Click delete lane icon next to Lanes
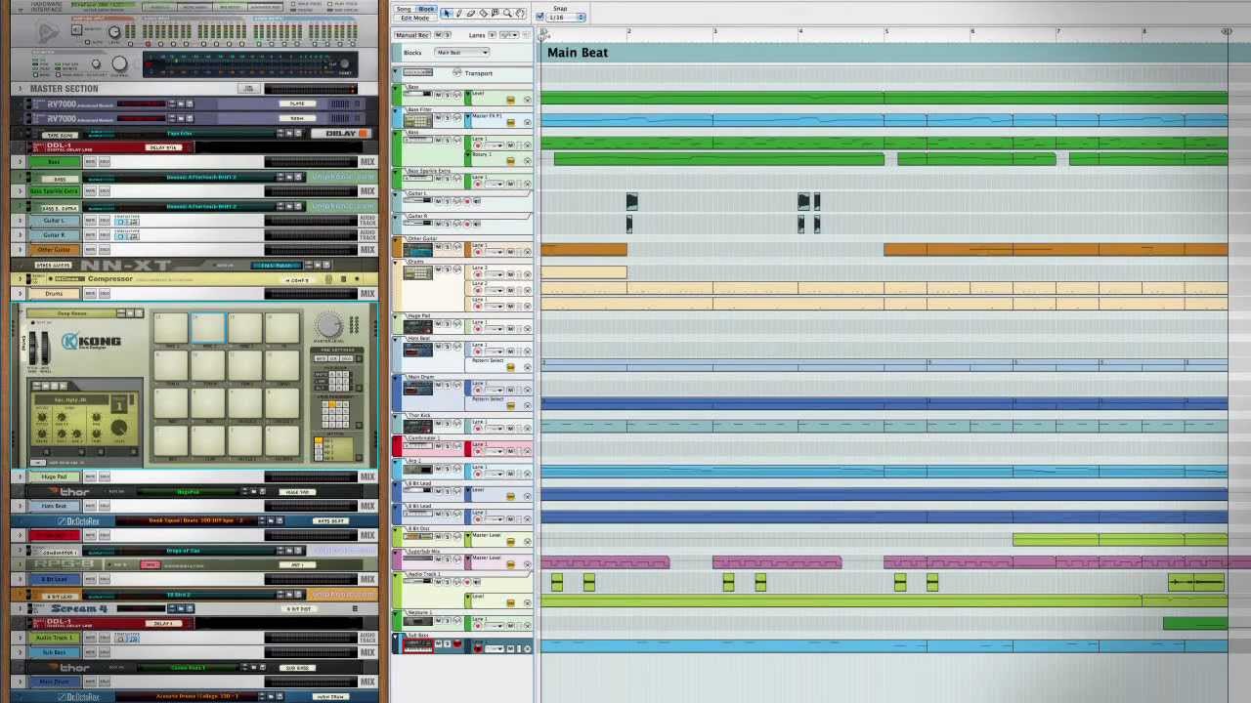This screenshot has width=1251, height=703. point(528,35)
